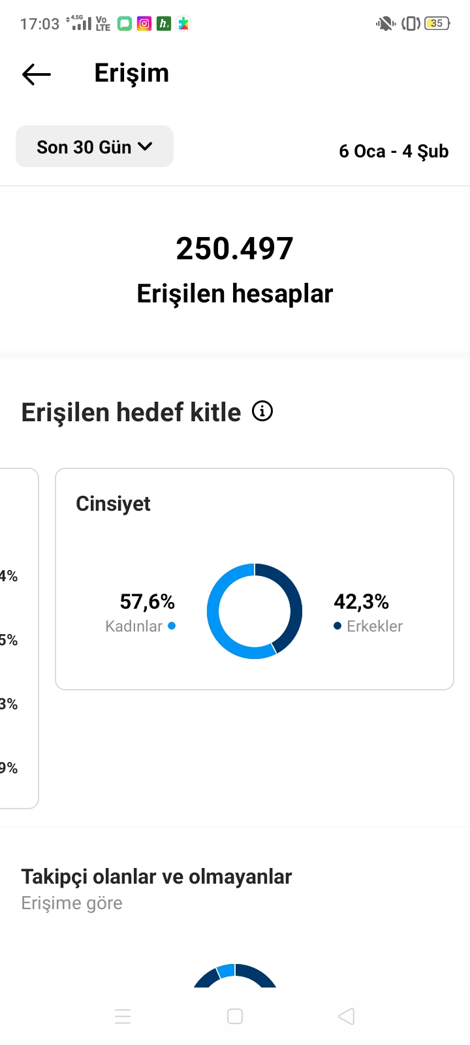Tap the Erkekler dark blue legend dot
Viewport: 470px width, 1045px height.
(x=337, y=626)
